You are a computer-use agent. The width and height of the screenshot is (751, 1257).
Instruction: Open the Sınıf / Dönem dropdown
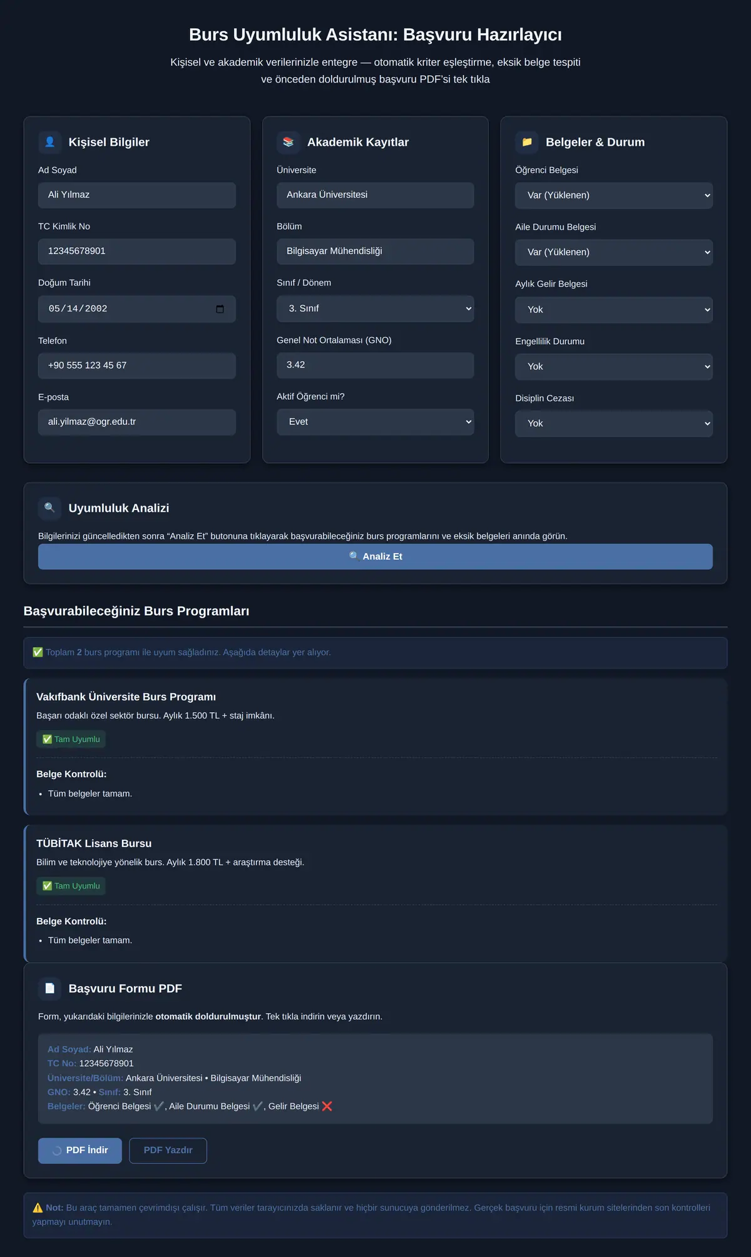click(375, 308)
